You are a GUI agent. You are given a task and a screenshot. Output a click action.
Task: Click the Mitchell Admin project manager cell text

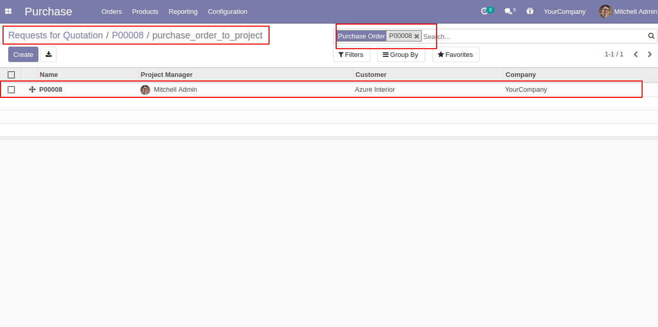coord(175,90)
